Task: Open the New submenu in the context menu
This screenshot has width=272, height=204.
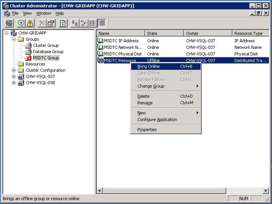Action: [x=166, y=113]
